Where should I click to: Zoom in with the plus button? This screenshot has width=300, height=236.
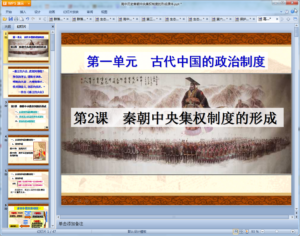coord(293,232)
